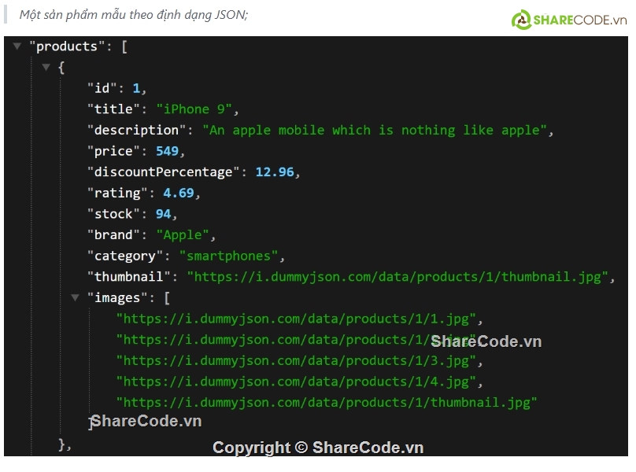Select the "An apple mobile…" description string
The height and width of the screenshot is (472, 636).
point(375,130)
